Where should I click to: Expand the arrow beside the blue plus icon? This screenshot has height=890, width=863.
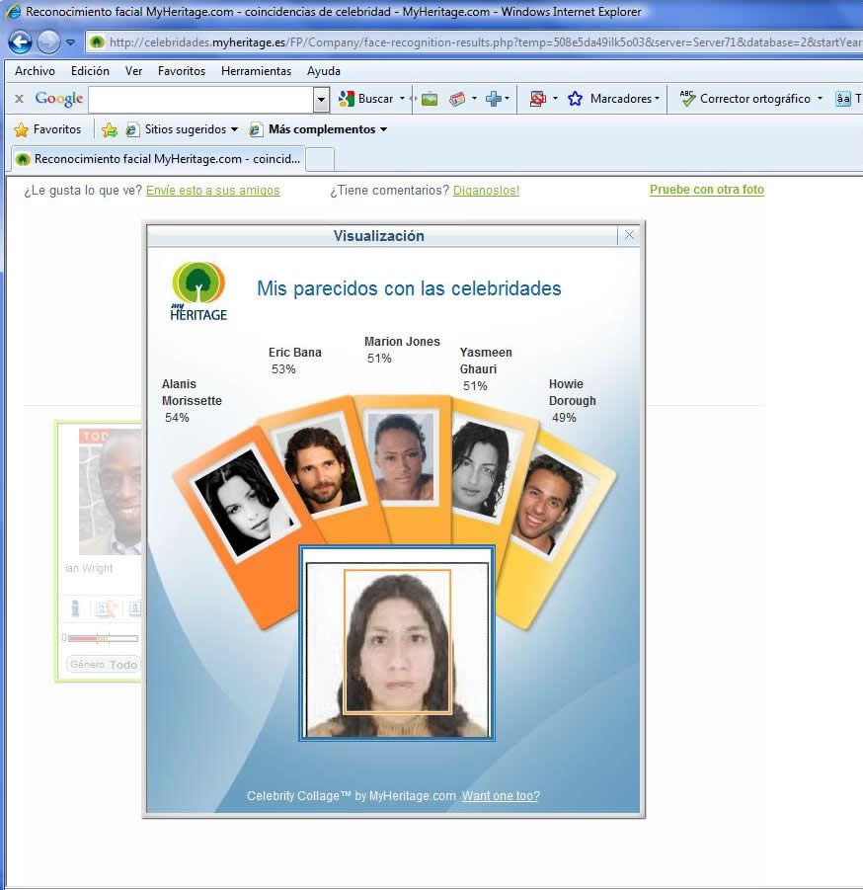pos(507,99)
